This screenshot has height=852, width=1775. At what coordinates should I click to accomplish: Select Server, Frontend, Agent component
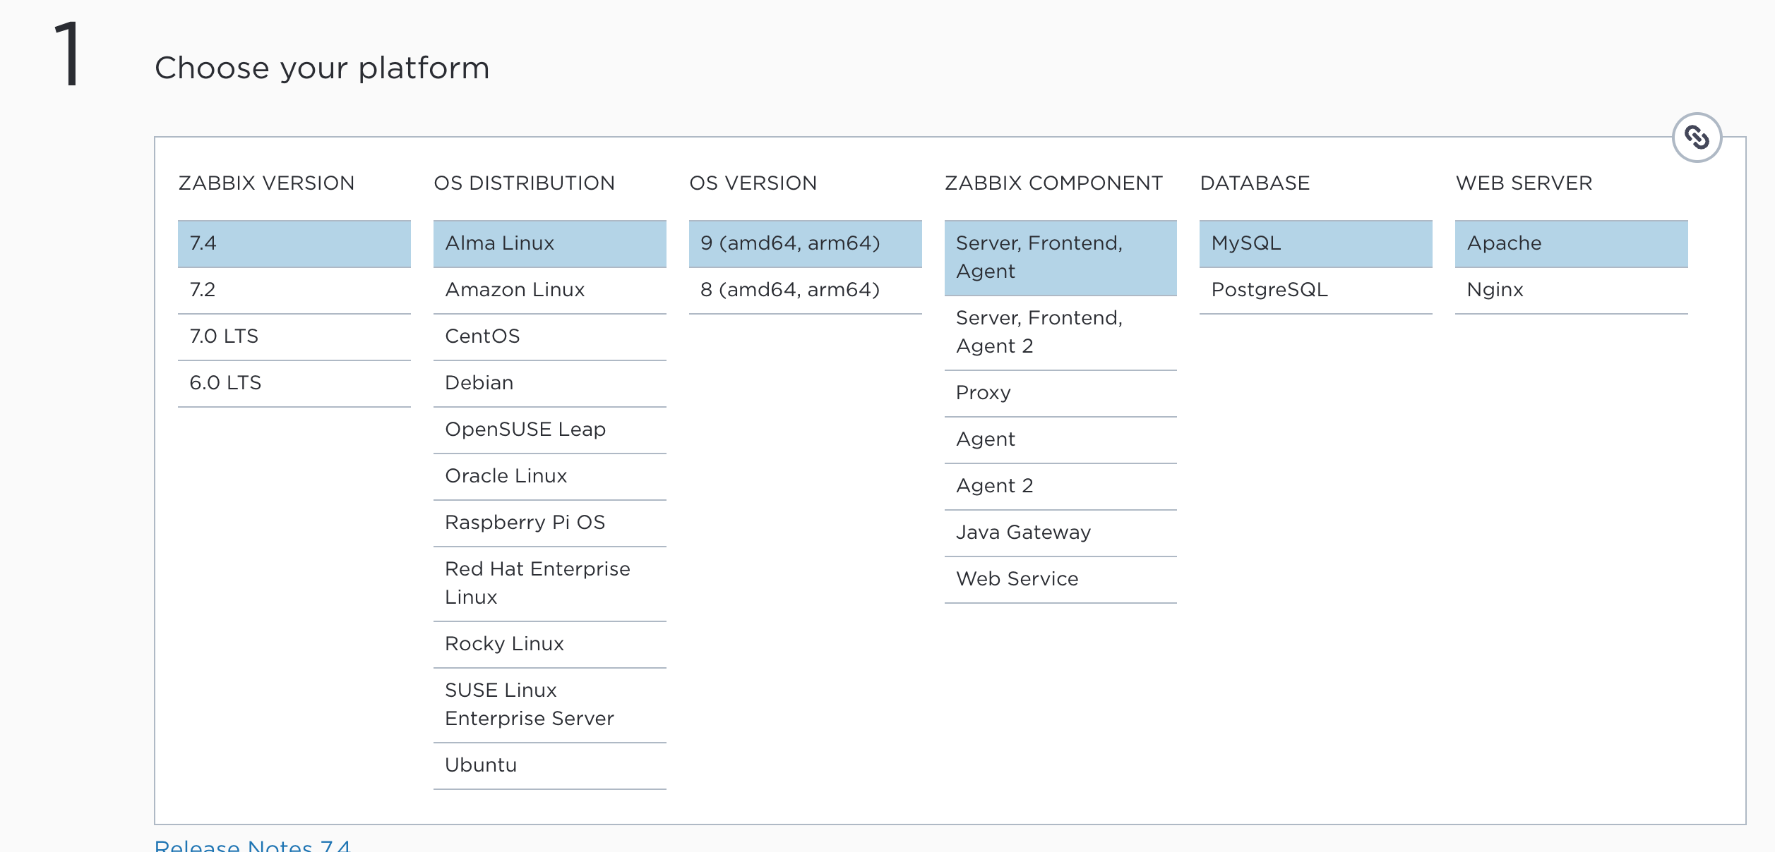pos(1060,257)
